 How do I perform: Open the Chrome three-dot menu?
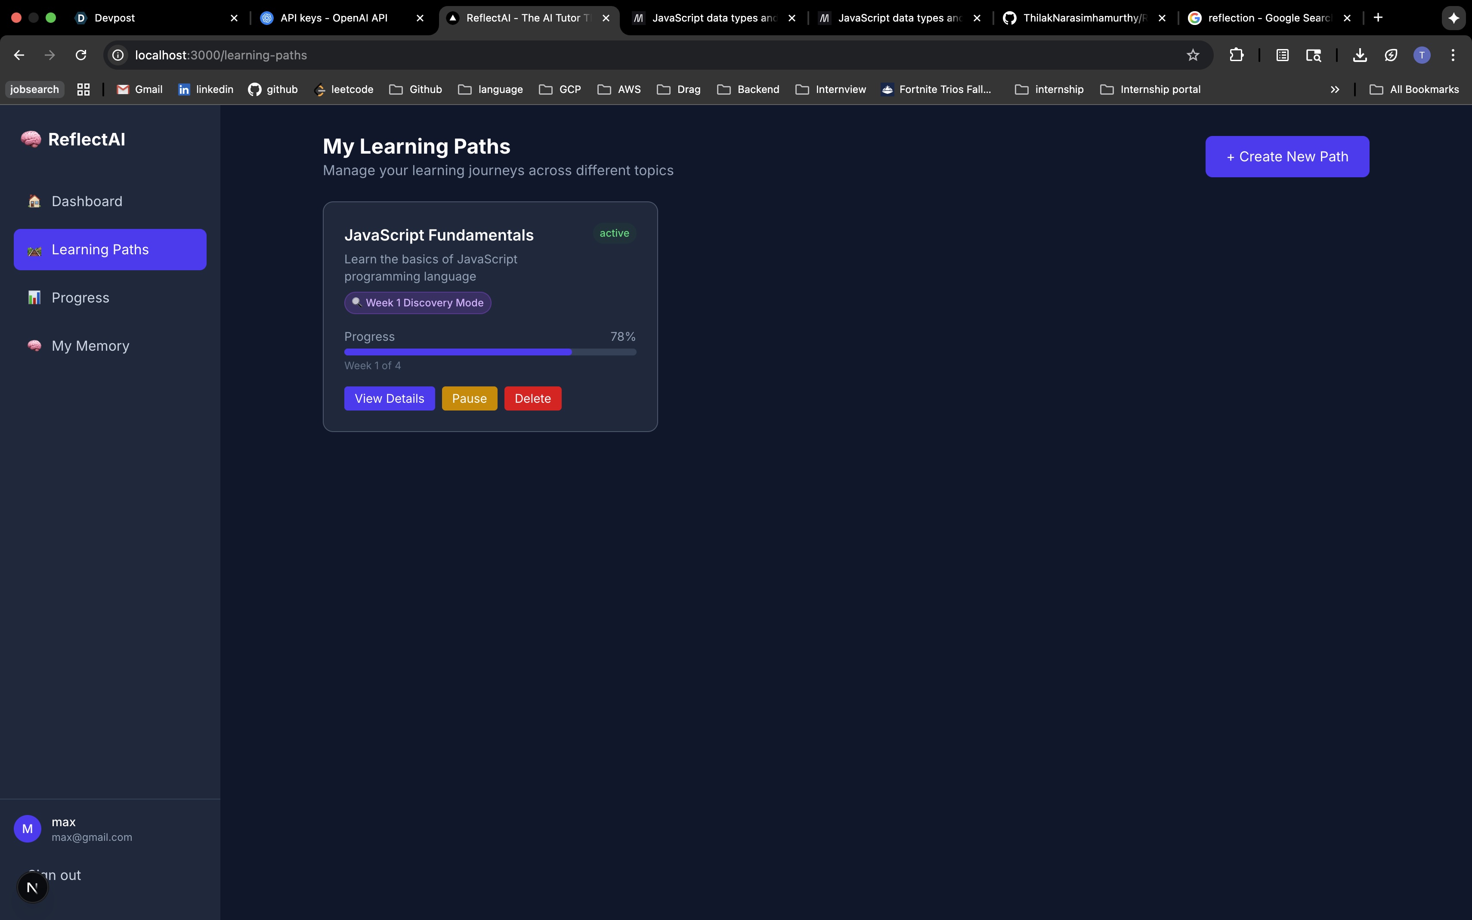pyautogui.click(x=1453, y=56)
